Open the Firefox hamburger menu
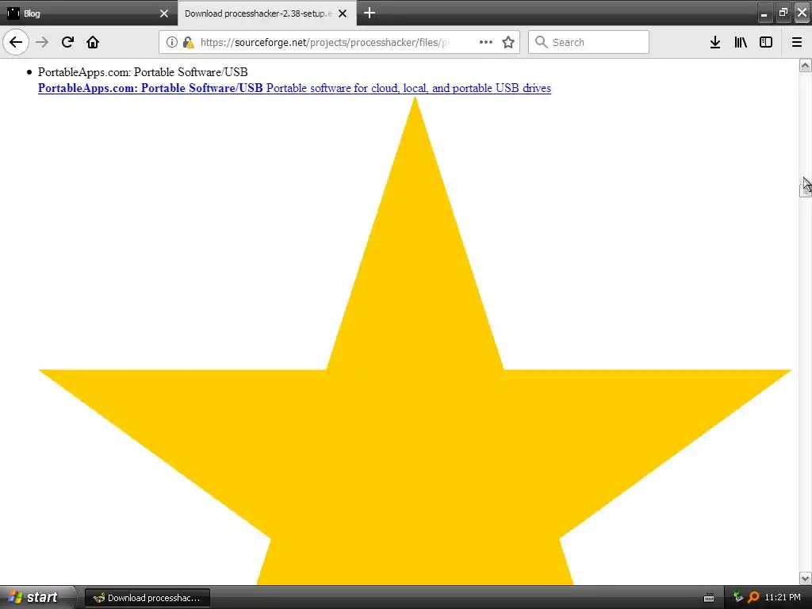This screenshot has width=812, height=609. pos(797,42)
